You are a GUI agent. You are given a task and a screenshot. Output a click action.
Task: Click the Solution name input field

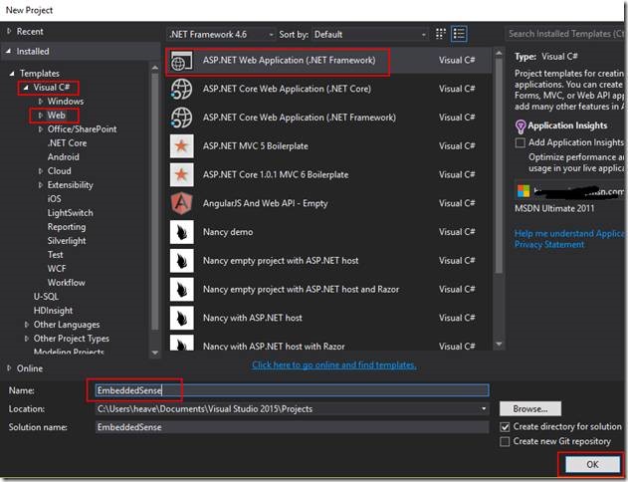coord(292,427)
